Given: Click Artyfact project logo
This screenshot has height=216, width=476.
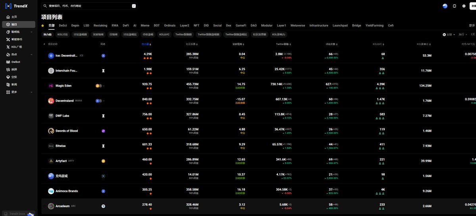Looking at the screenshot, I should click(x=51, y=161).
